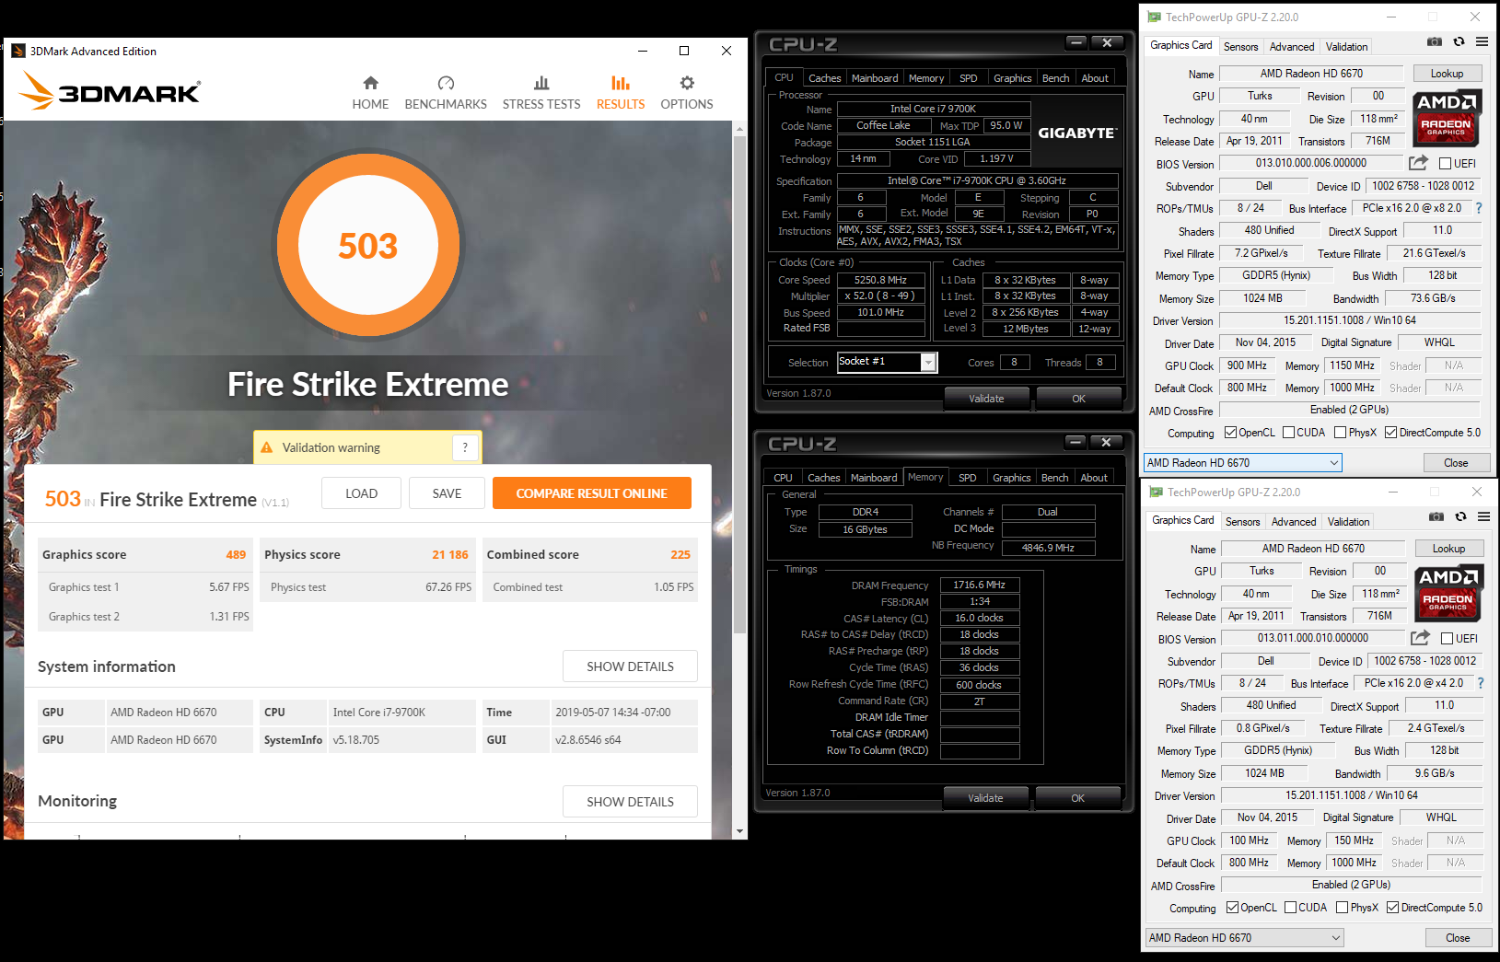Click the SAVE button in 3DMark
The image size is (1500, 962).
pyautogui.click(x=447, y=493)
